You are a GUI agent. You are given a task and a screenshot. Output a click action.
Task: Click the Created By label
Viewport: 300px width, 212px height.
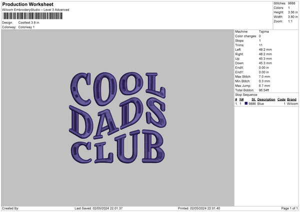pos(10,208)
